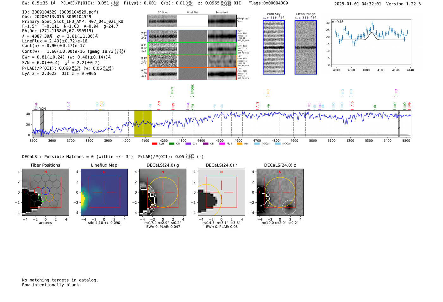Open the Fiber Positions image panel

45,192
